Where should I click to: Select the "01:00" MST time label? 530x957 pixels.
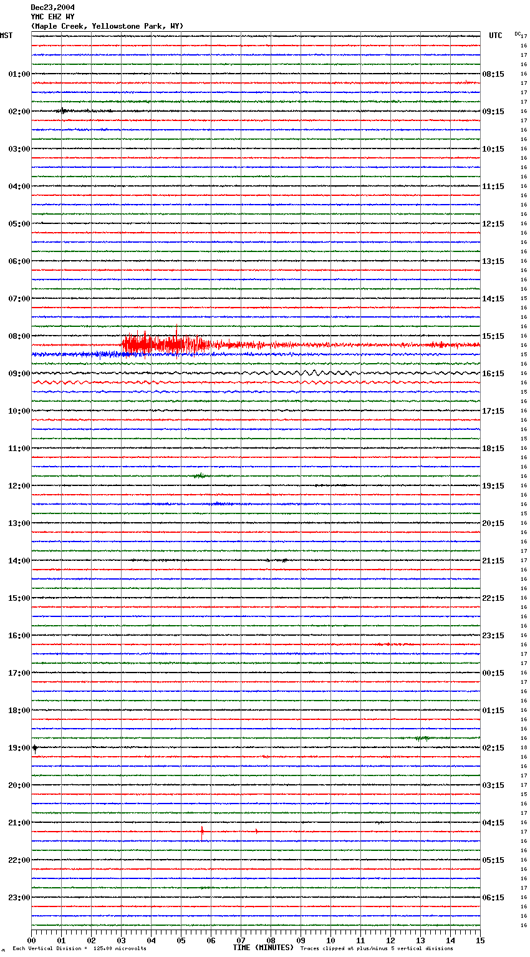coord(19,74)
